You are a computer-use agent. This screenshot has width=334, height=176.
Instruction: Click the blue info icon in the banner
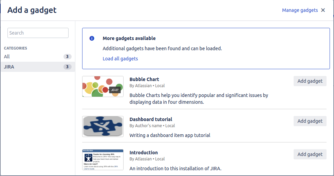coord(92,38)
